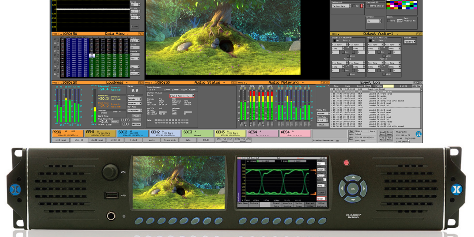Select the SDI3 Absent tab

pyautogui.click(x=198, y=133)
